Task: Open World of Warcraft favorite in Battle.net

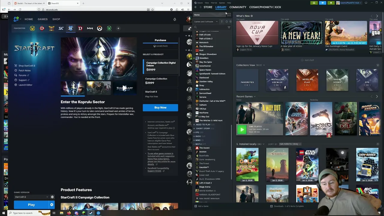Action: 32,28
